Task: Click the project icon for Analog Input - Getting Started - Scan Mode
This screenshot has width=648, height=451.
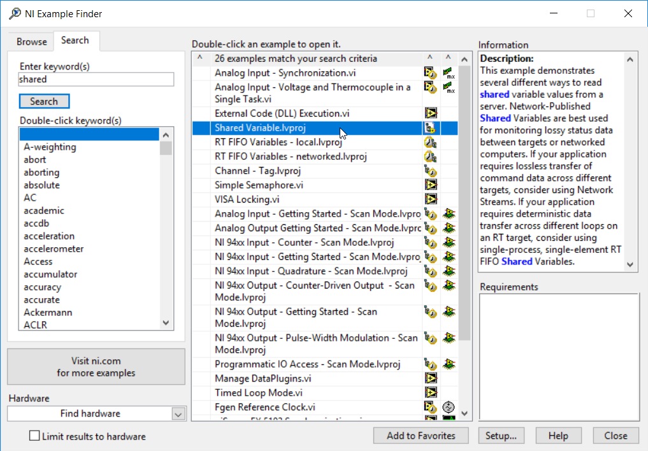Action: pyautogui.click(x=431, y=214)
